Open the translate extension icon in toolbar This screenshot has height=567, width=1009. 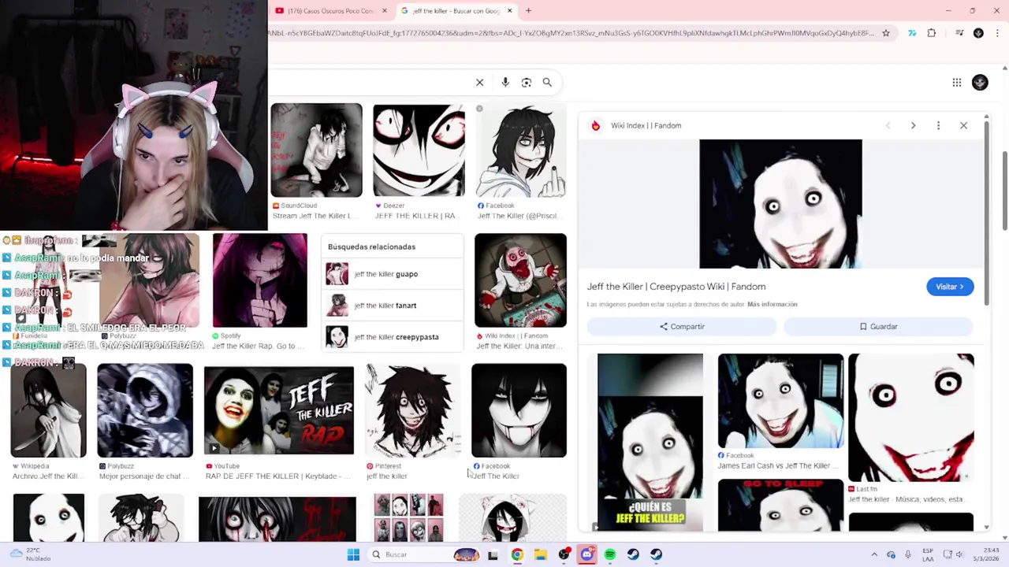click(912, 33)
